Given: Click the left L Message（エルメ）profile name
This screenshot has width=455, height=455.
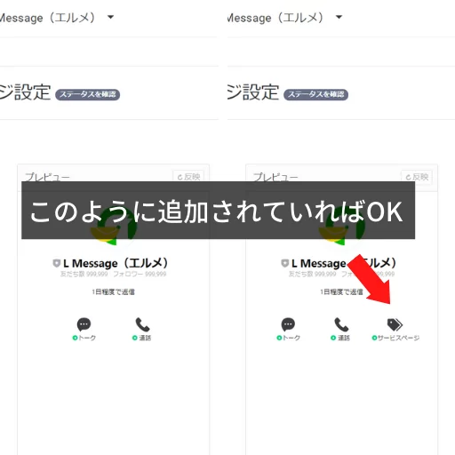Looking at the screenshot, I should 116,263.
